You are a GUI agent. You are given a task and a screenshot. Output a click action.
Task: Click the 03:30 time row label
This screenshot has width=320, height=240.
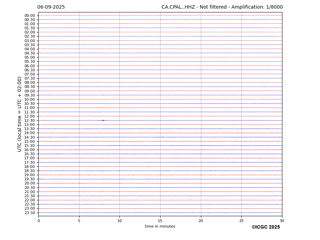[x=30, y=45]
